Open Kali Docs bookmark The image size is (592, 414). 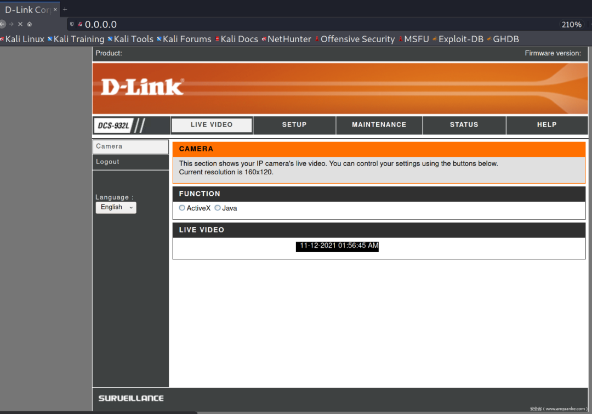(237, 39)
